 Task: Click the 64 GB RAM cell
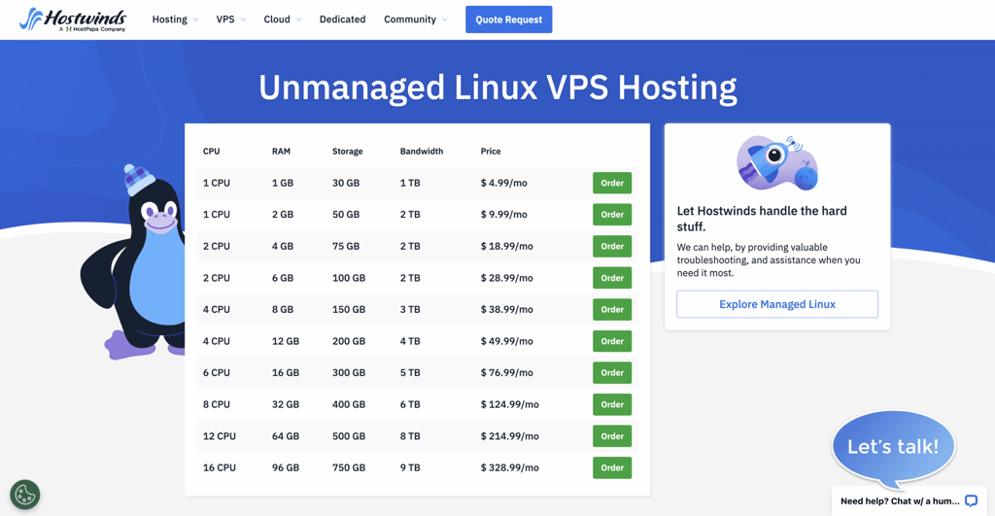pos(286,436)
